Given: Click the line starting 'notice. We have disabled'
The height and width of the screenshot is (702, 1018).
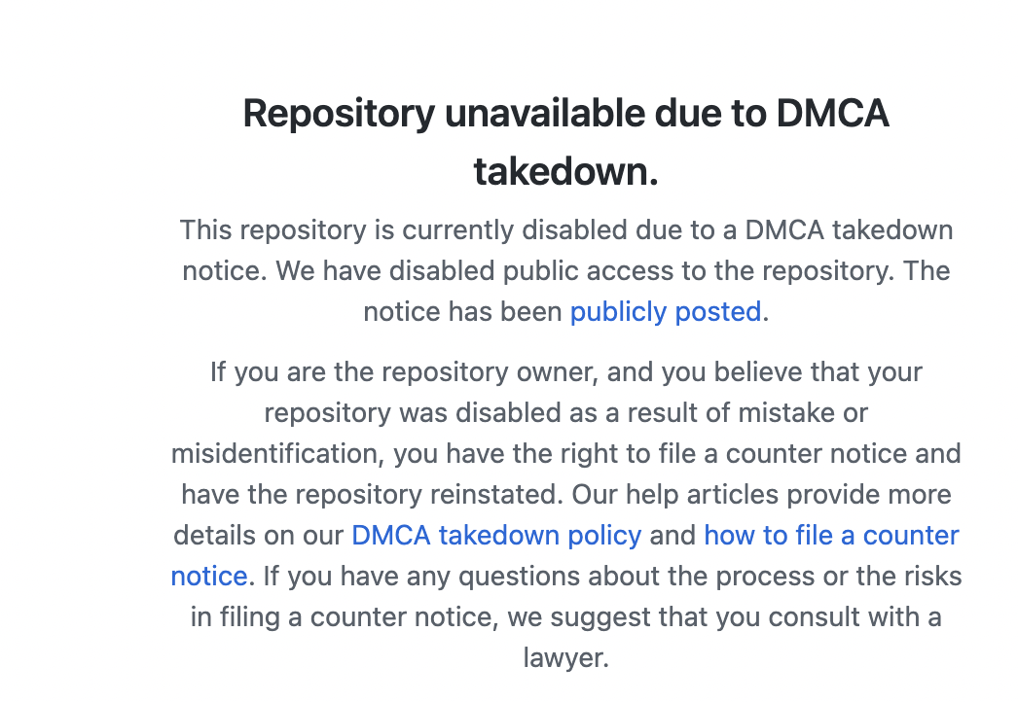Looking at the screenshot, I should click(x=566, y=271).
